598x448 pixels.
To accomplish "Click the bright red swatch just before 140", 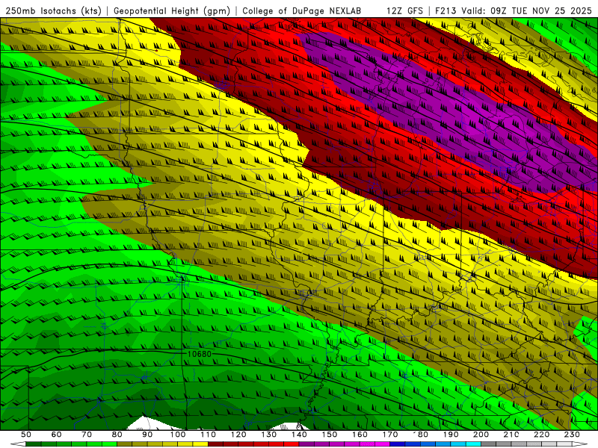I will pyautogui.click(x=292, y=444).
